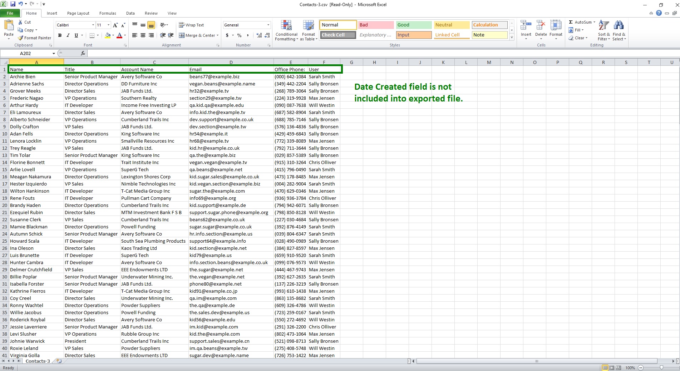
Task: Open the font name dropdown (Calibri)
Action: point(93,25)
